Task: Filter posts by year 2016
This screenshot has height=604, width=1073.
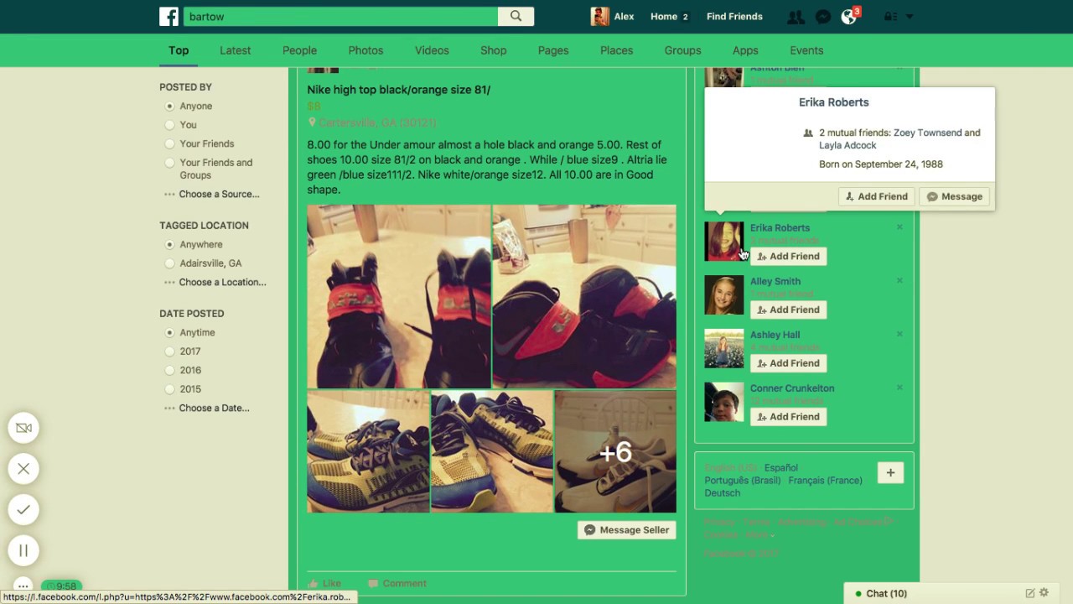Action: pos(169,370)
